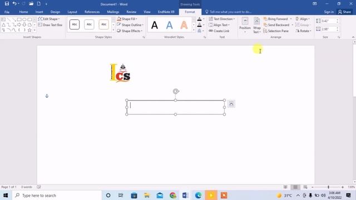
Task: Switch to the Insert tab
Action: [39, 12]
